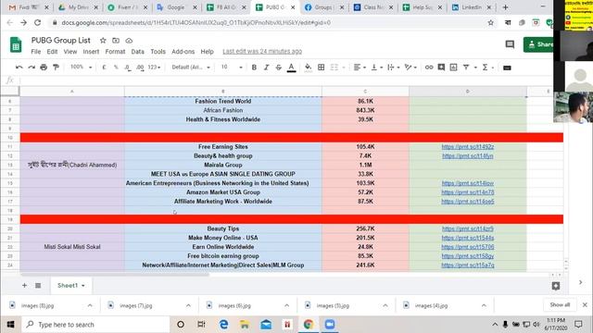Open the Insert menu

[91, 52]
